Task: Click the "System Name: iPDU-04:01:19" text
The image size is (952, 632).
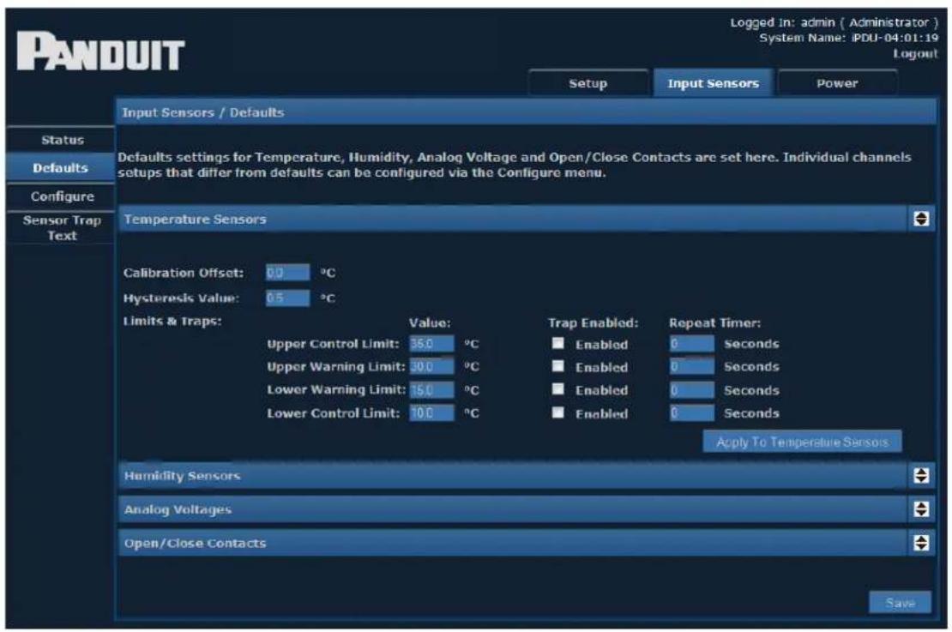Action: coord(848,38)
